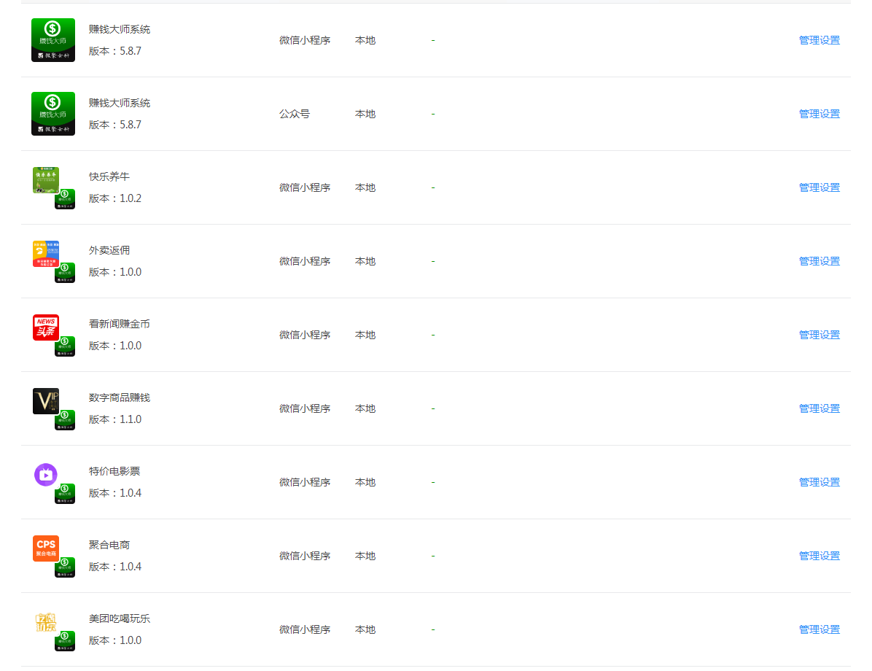Click the 微信小程序 label for 聚合电商

point(305,555)
